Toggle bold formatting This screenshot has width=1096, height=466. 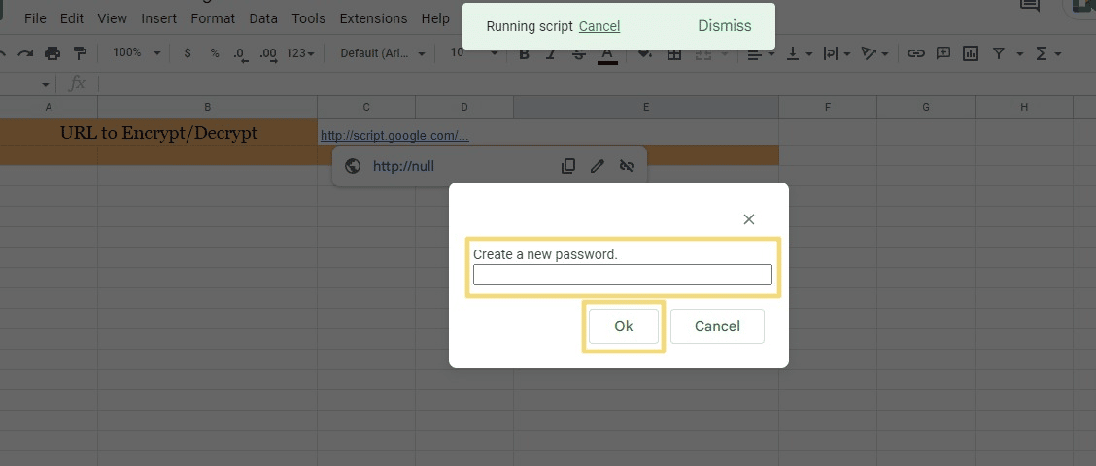(x=525, y=54)
